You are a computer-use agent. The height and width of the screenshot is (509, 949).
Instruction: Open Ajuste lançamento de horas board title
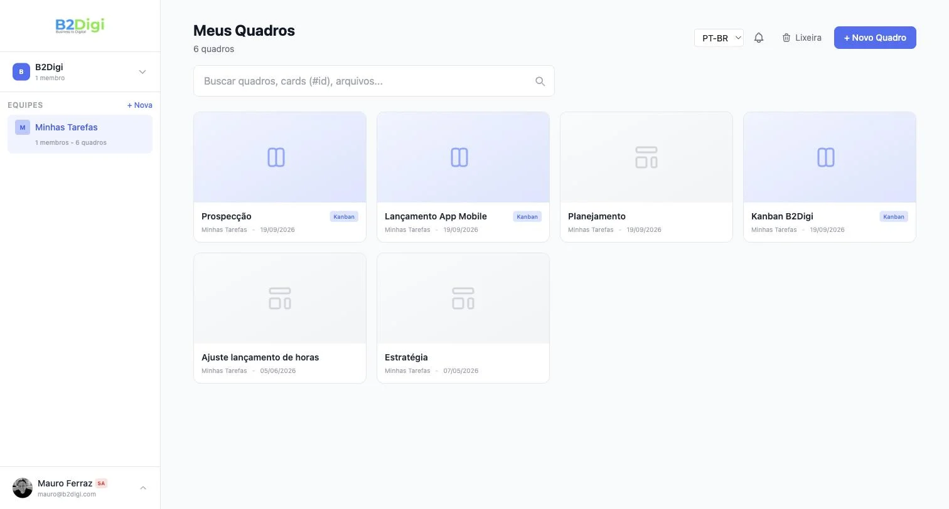point(260,357)
